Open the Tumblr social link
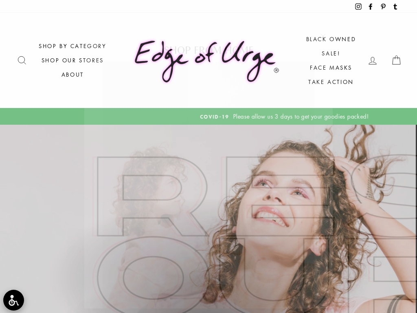The width and height of the screenshot is (417, 313). pos(395,7)
